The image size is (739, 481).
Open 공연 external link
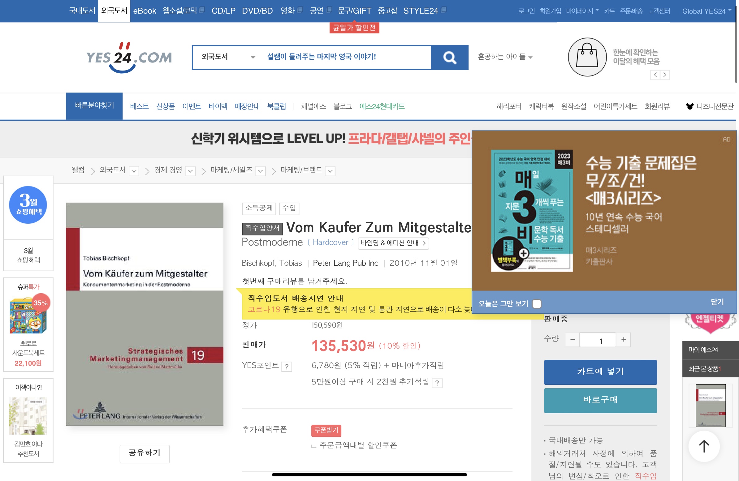tap(320, 11)
